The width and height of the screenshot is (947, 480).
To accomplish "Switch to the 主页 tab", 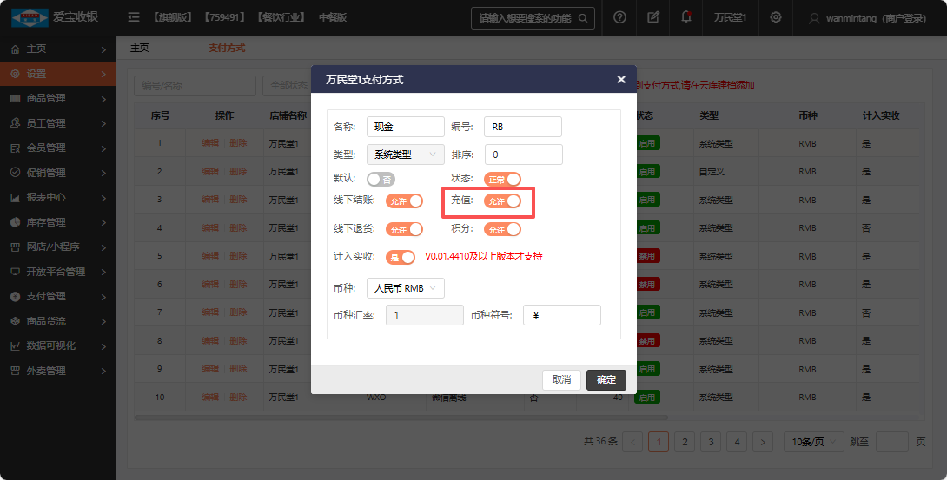I will point(139,48).
